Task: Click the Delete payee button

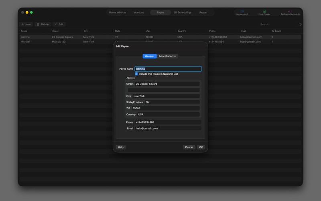Action: coord(43,25)
